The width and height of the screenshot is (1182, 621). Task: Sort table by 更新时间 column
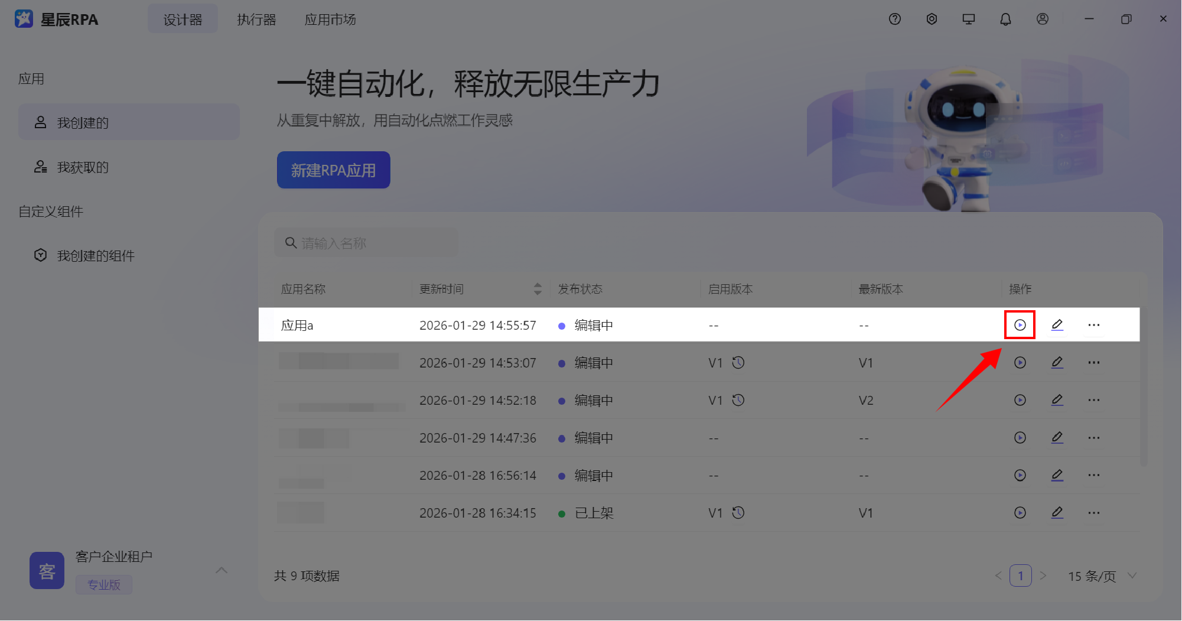tap(537, 289)
